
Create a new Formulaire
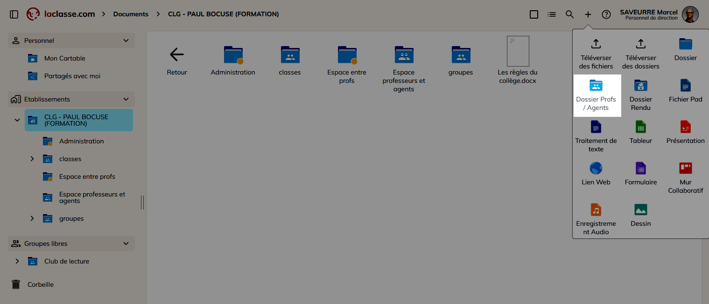pos(641,174)
